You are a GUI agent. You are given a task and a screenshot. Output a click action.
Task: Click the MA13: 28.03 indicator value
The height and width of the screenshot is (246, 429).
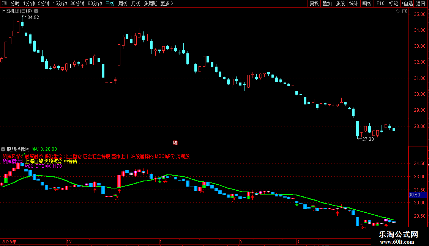(x=44, y=149)
